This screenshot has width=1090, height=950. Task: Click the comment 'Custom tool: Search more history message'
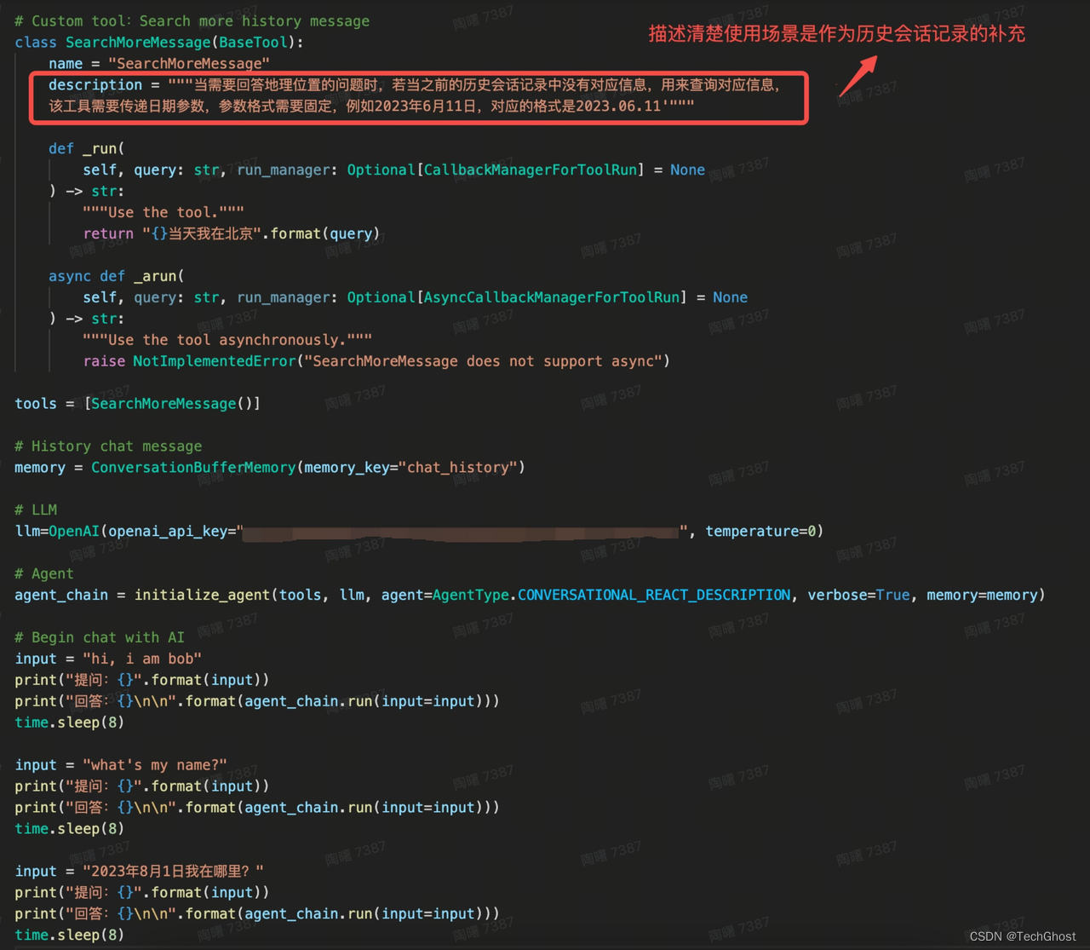pos(192,20)
